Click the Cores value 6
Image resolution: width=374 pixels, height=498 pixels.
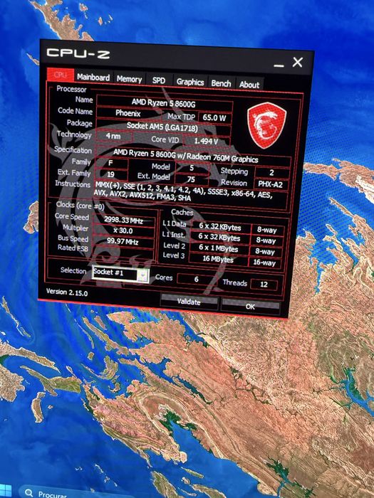197,279
